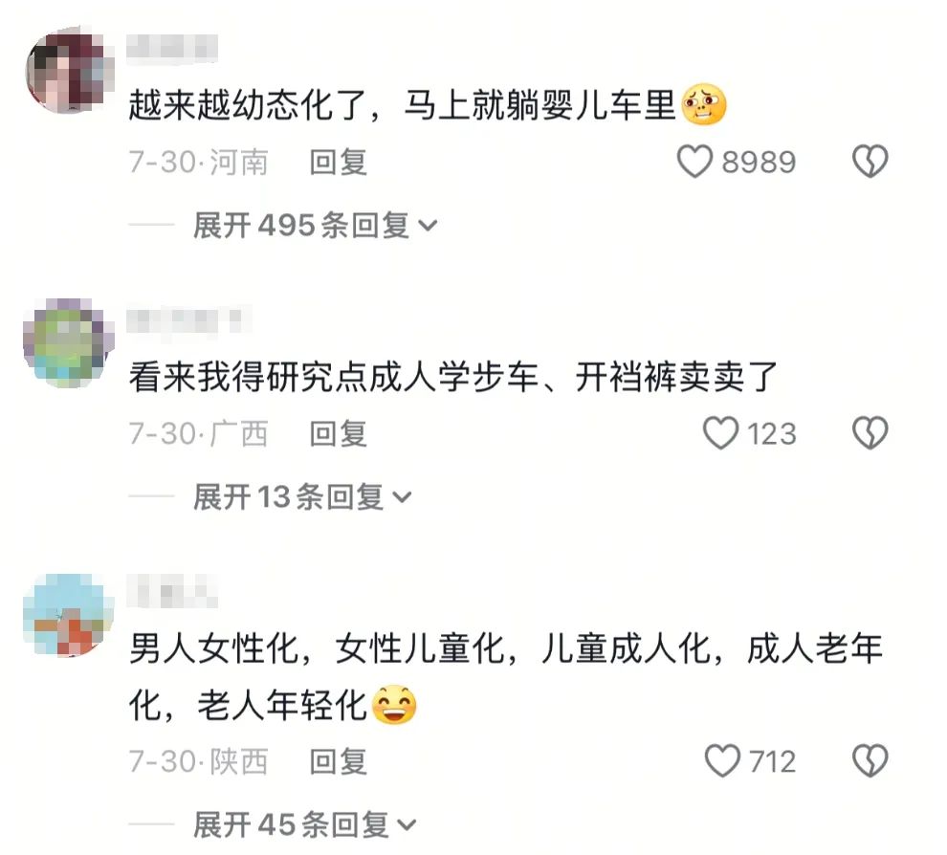Like the comment with 8989 likes

694,162
